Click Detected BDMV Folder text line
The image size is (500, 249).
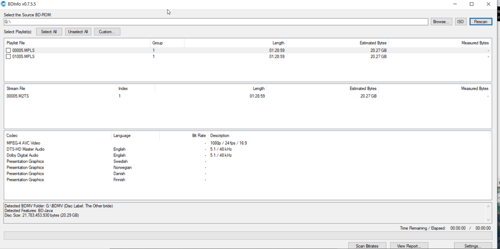pos(59,206)
